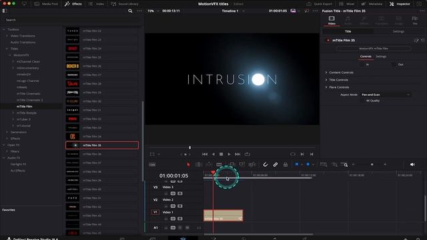Enable the 4K Quality checkbox
Screen dimensions: 427x240
[362, 101]
